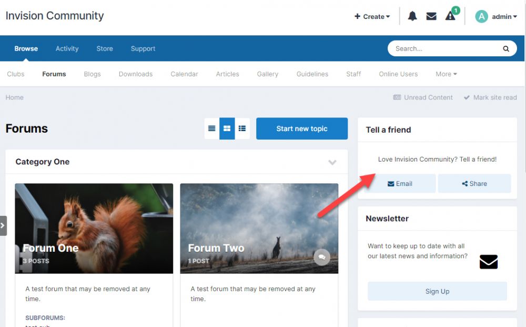Image resolution: width=526 pixels, height=327 pixels.
Task: Open the Forum One title link
Action: (50, 248)
